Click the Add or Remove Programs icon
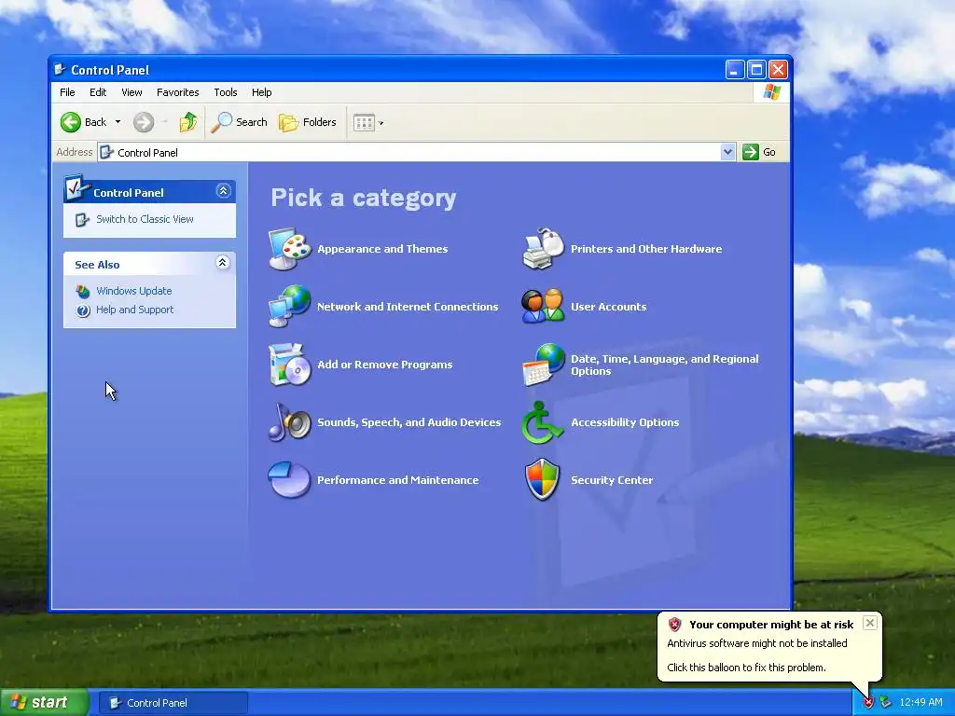Viewport: 955px width, 716px height. (x=290, y=365)
